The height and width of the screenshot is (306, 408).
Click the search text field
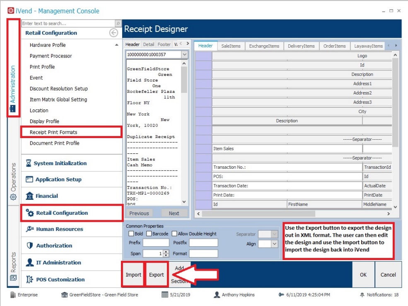coord(68,24)
